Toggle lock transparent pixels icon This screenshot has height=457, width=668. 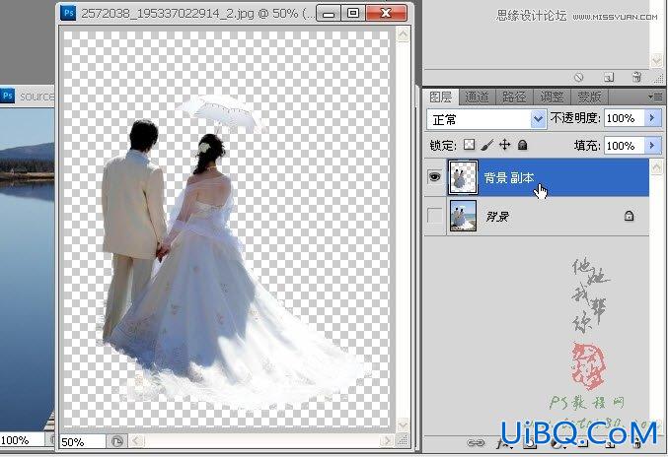pos(469,145)
